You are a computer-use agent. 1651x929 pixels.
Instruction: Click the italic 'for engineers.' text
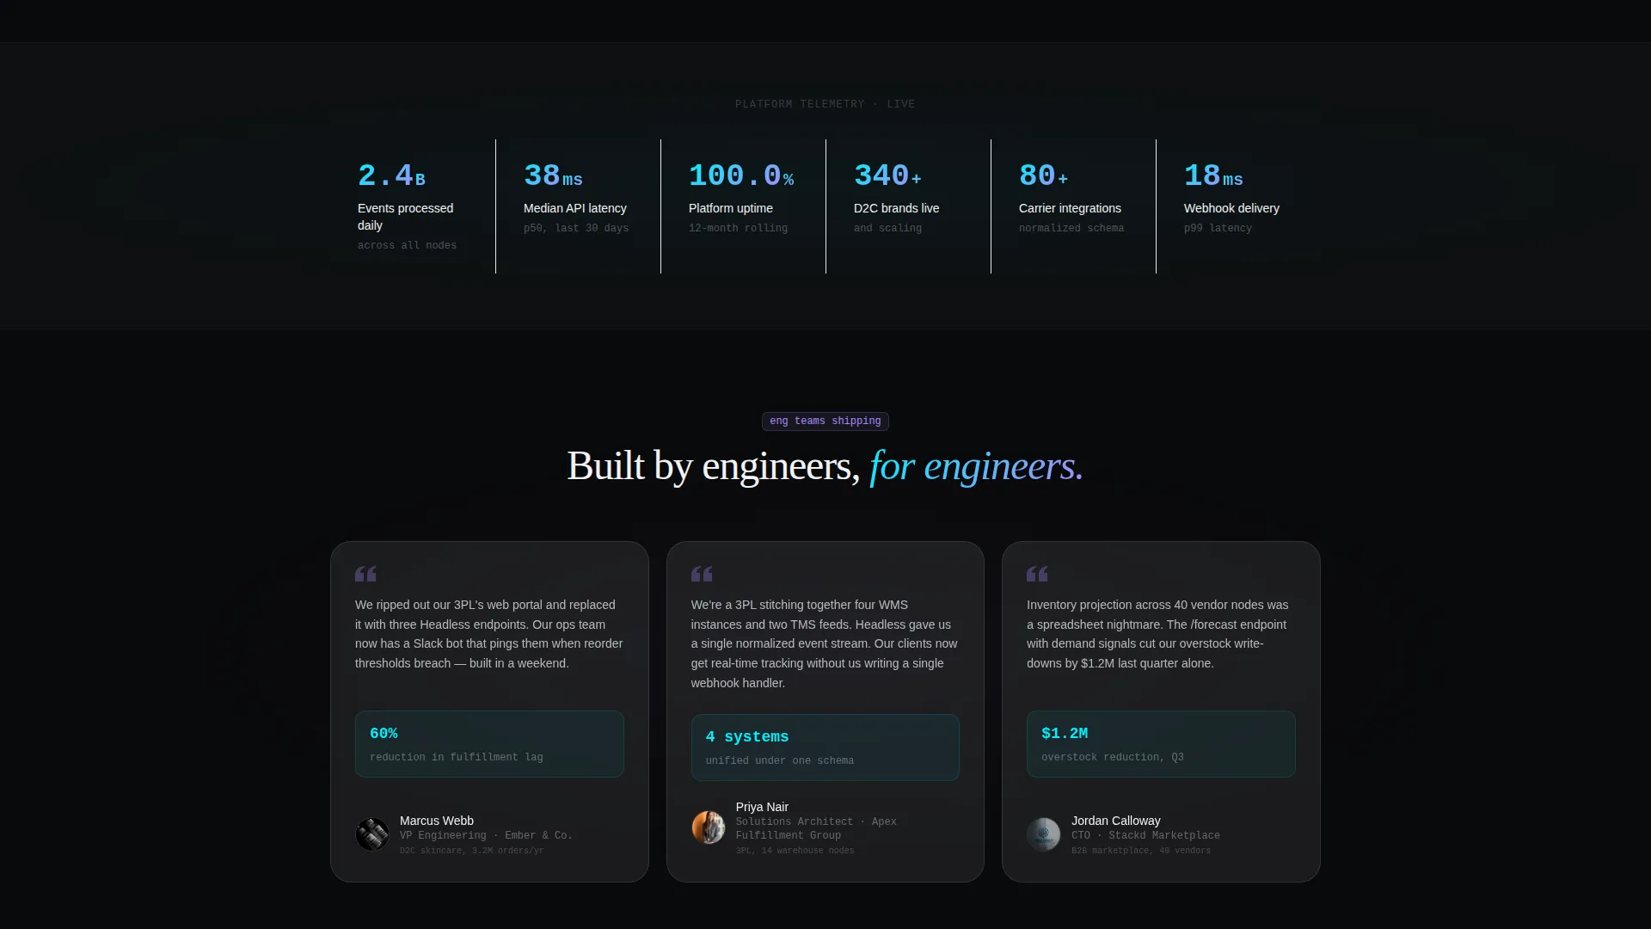(977, 466)
